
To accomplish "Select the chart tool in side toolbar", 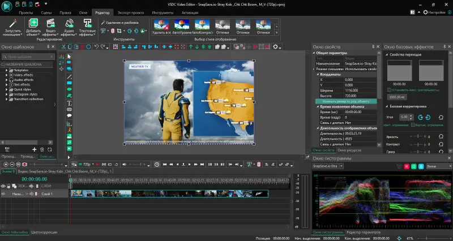I will [69, 123].
